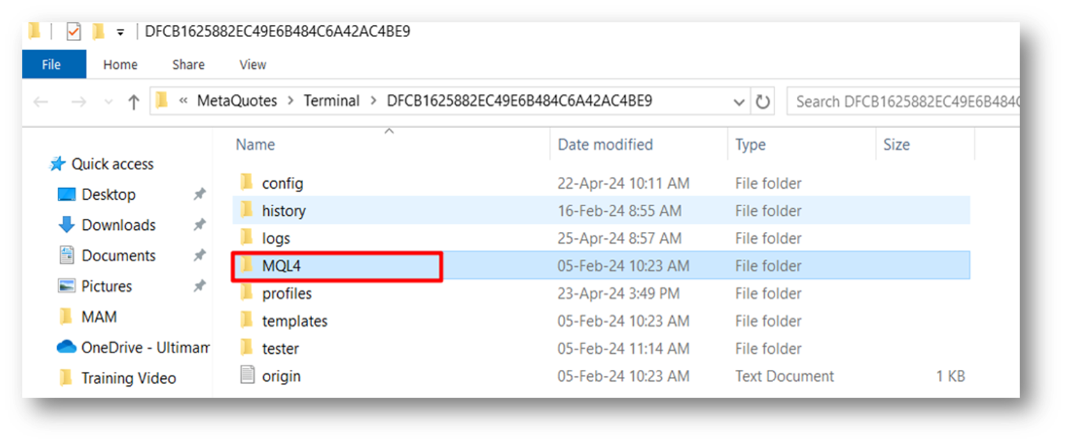Go up one folder level arrow

click(134, 102)
